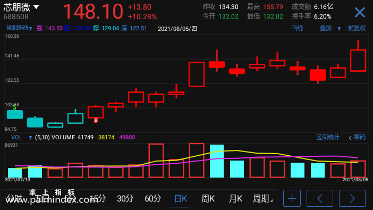Viewport: 373px width, 210px height.
Task: Open the 筹码 chip distribution panel
Action: pos(357,137)
